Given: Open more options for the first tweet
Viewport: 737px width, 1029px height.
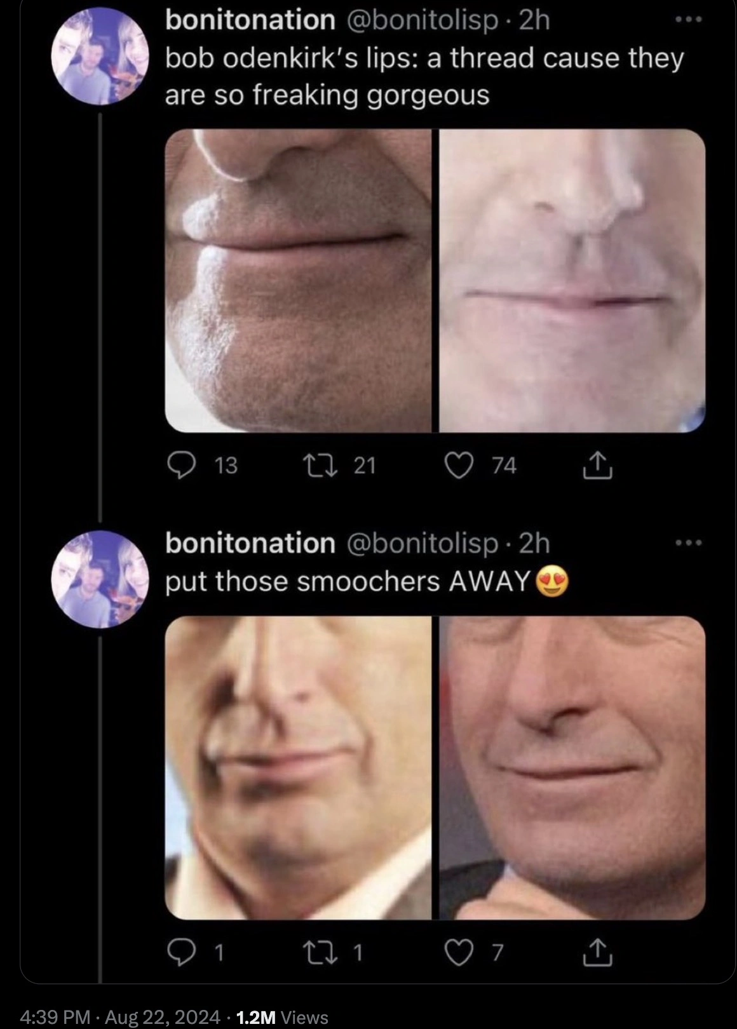Looking at the screenshot, I should [689, 20].
